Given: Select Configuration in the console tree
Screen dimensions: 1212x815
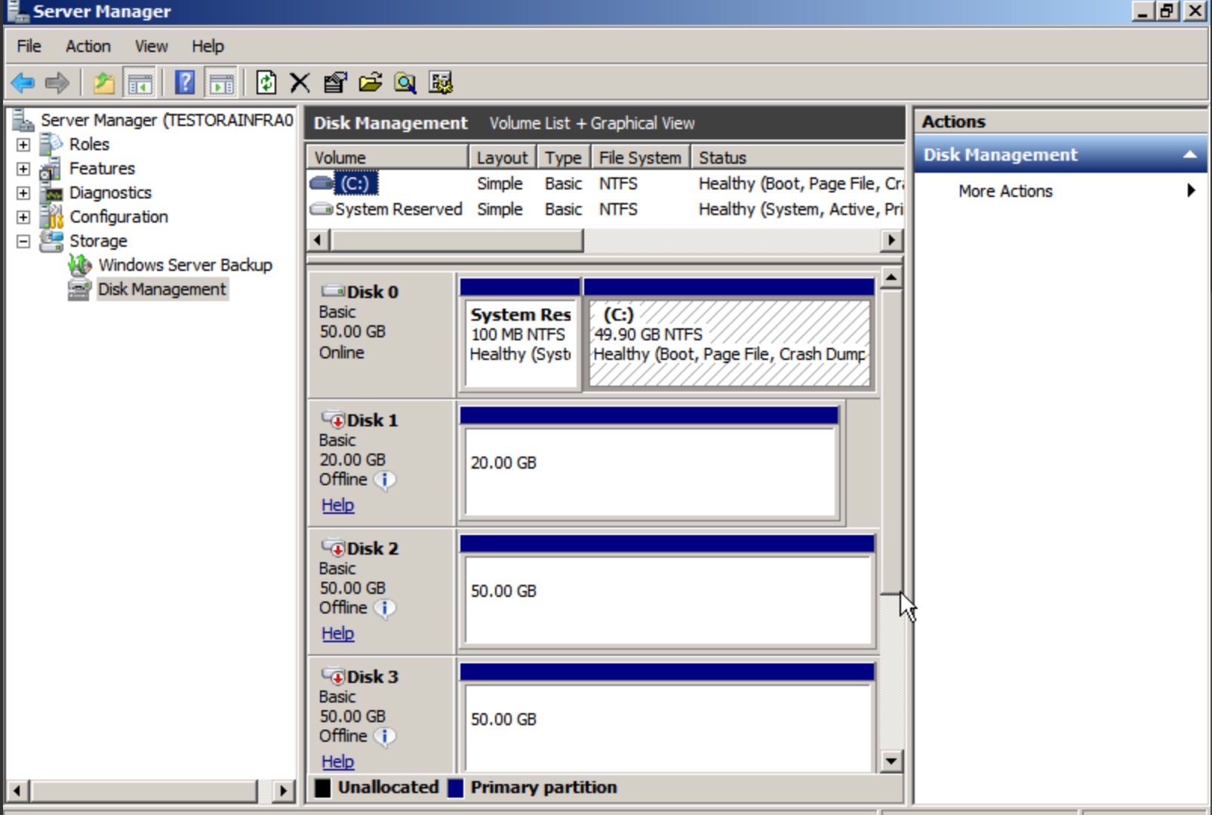Looking at the screenshot, I should coord(118,217).
